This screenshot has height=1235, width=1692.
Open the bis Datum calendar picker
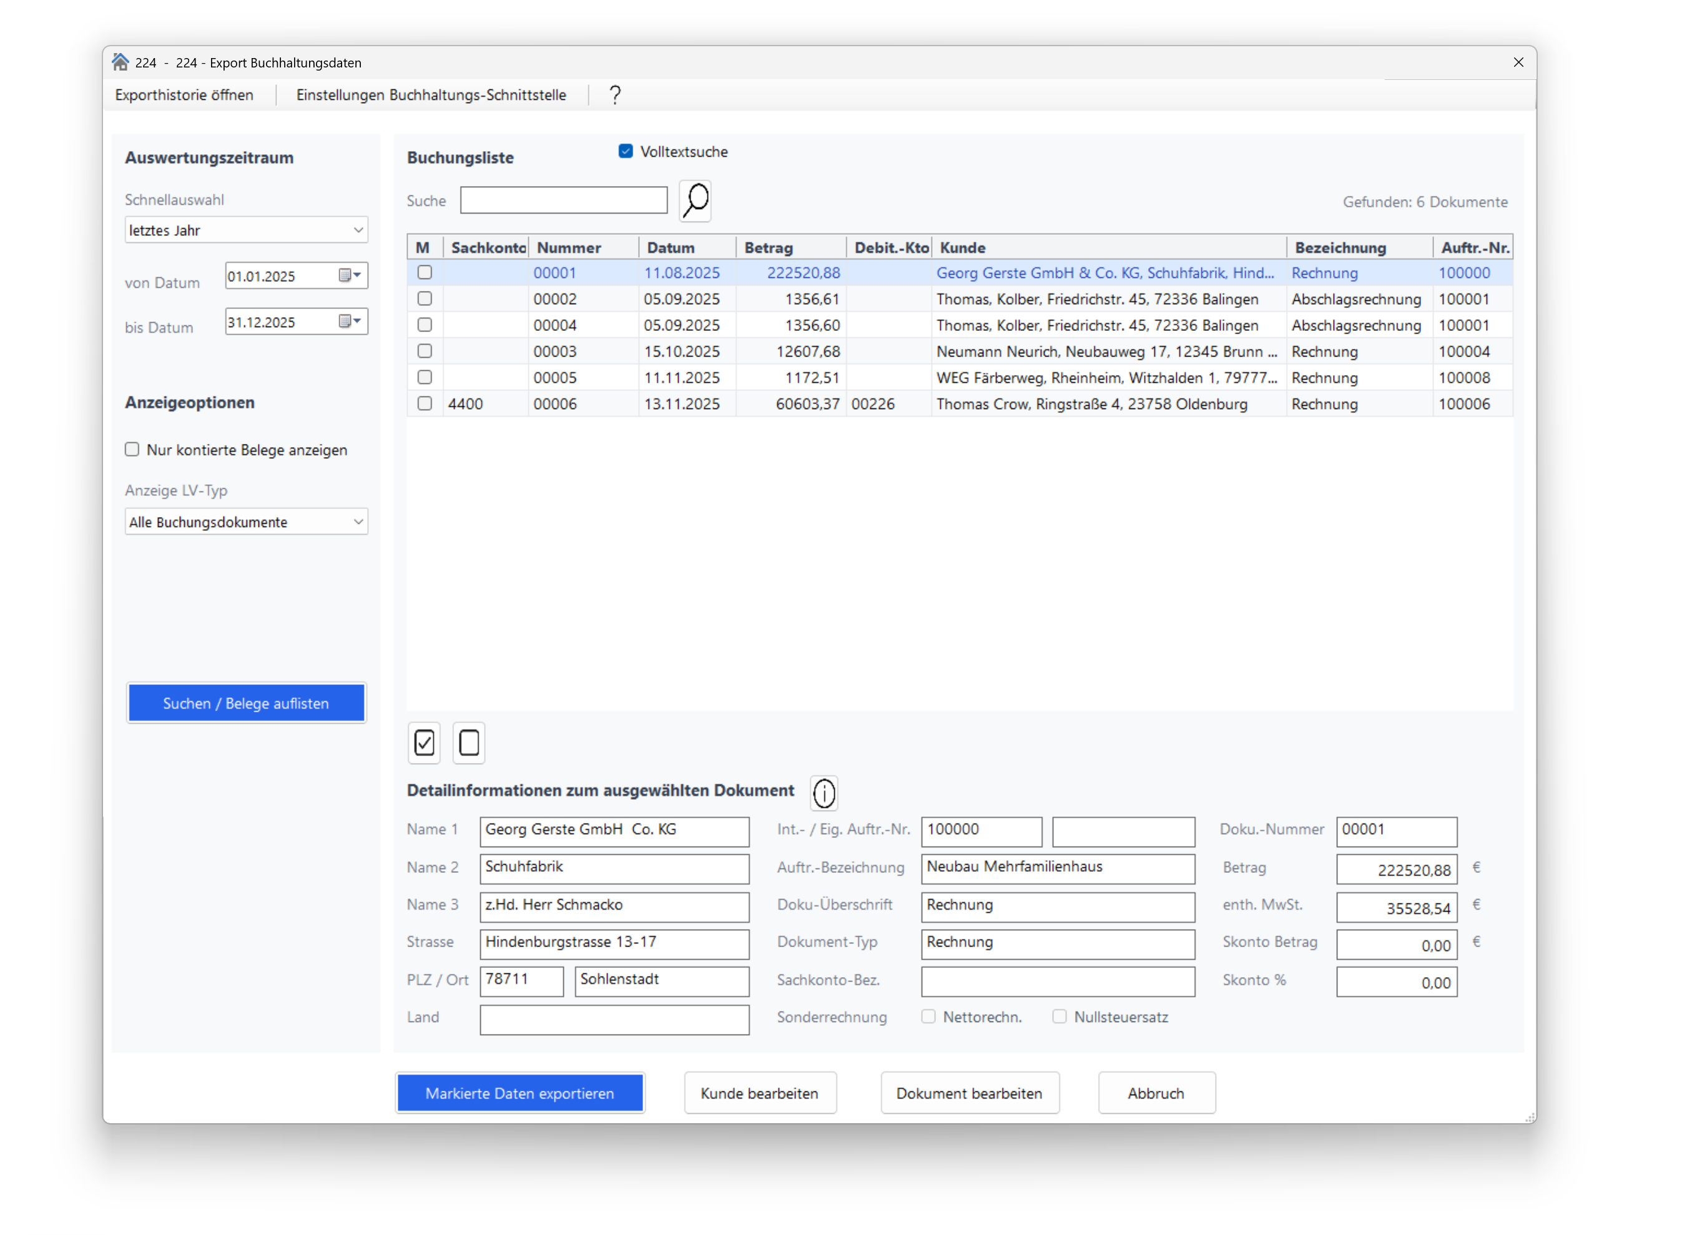pos(349,322)
